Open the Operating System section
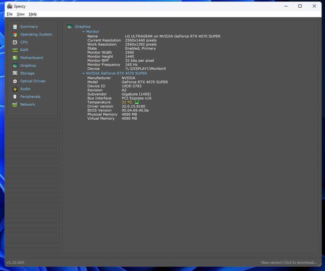 coord(36,34)
